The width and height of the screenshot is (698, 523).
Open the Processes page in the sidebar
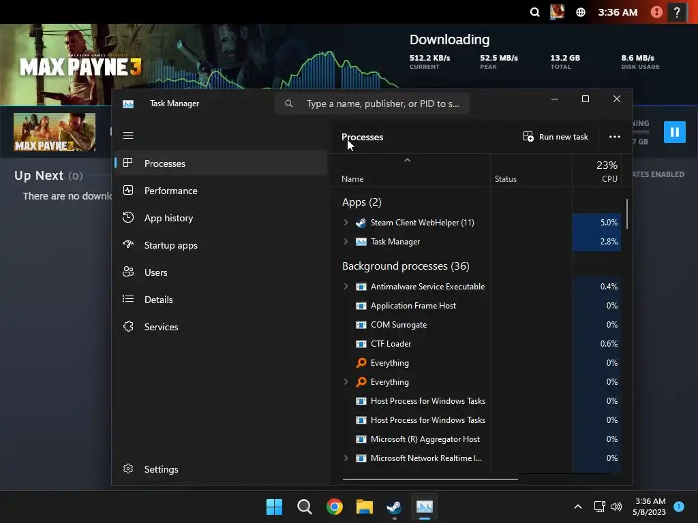pos(222,163)
